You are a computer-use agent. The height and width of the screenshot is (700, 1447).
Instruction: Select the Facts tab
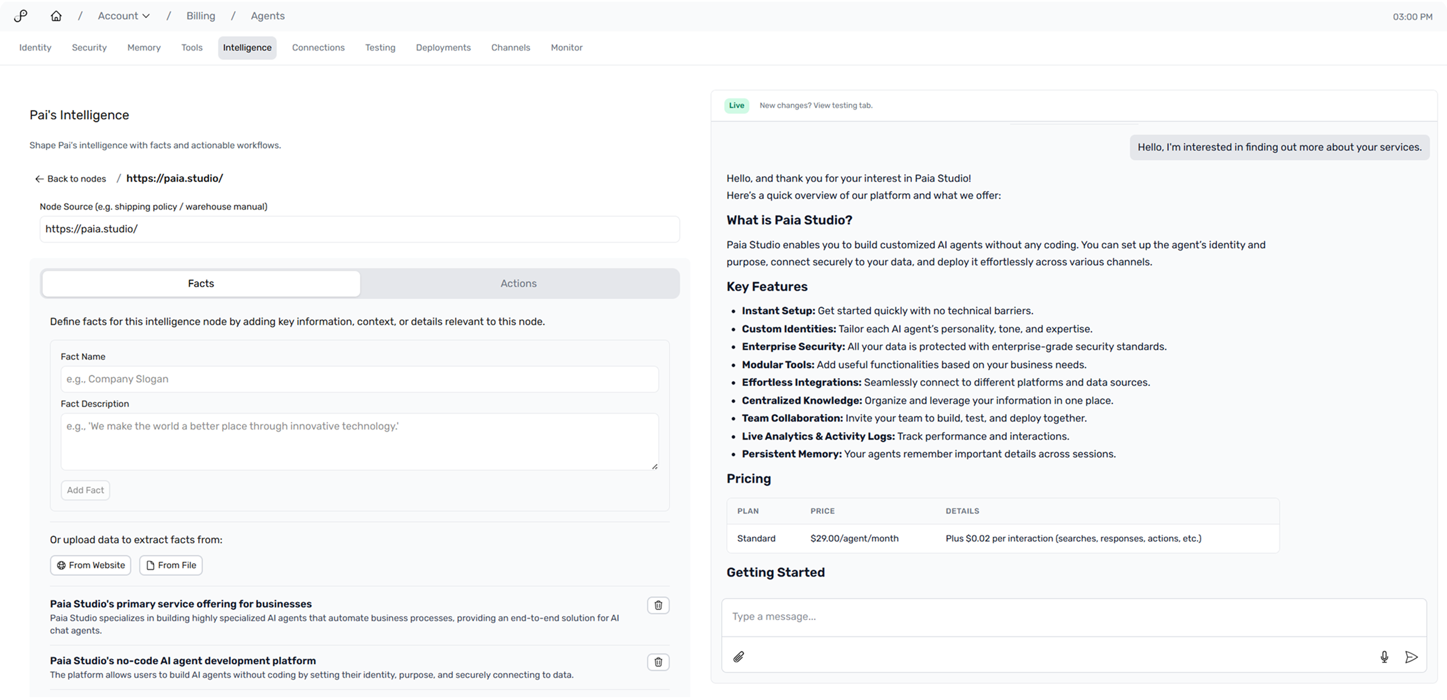[201, 284]
